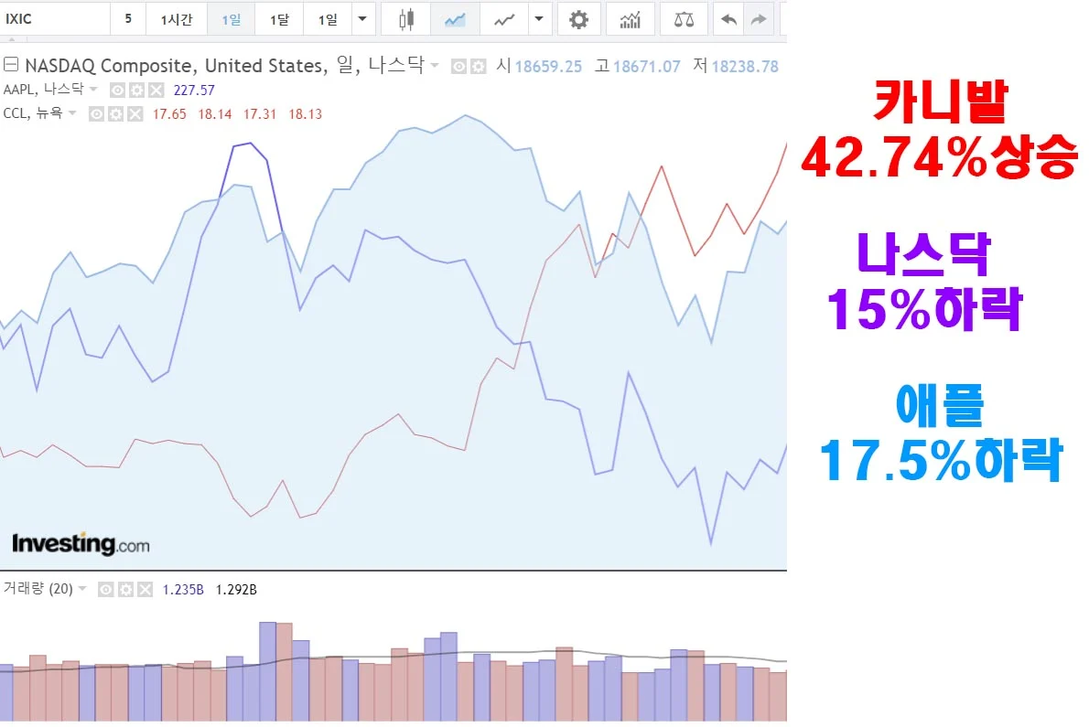Select the line chart type icon
1089x727 pixels.
tap(504, 19)
